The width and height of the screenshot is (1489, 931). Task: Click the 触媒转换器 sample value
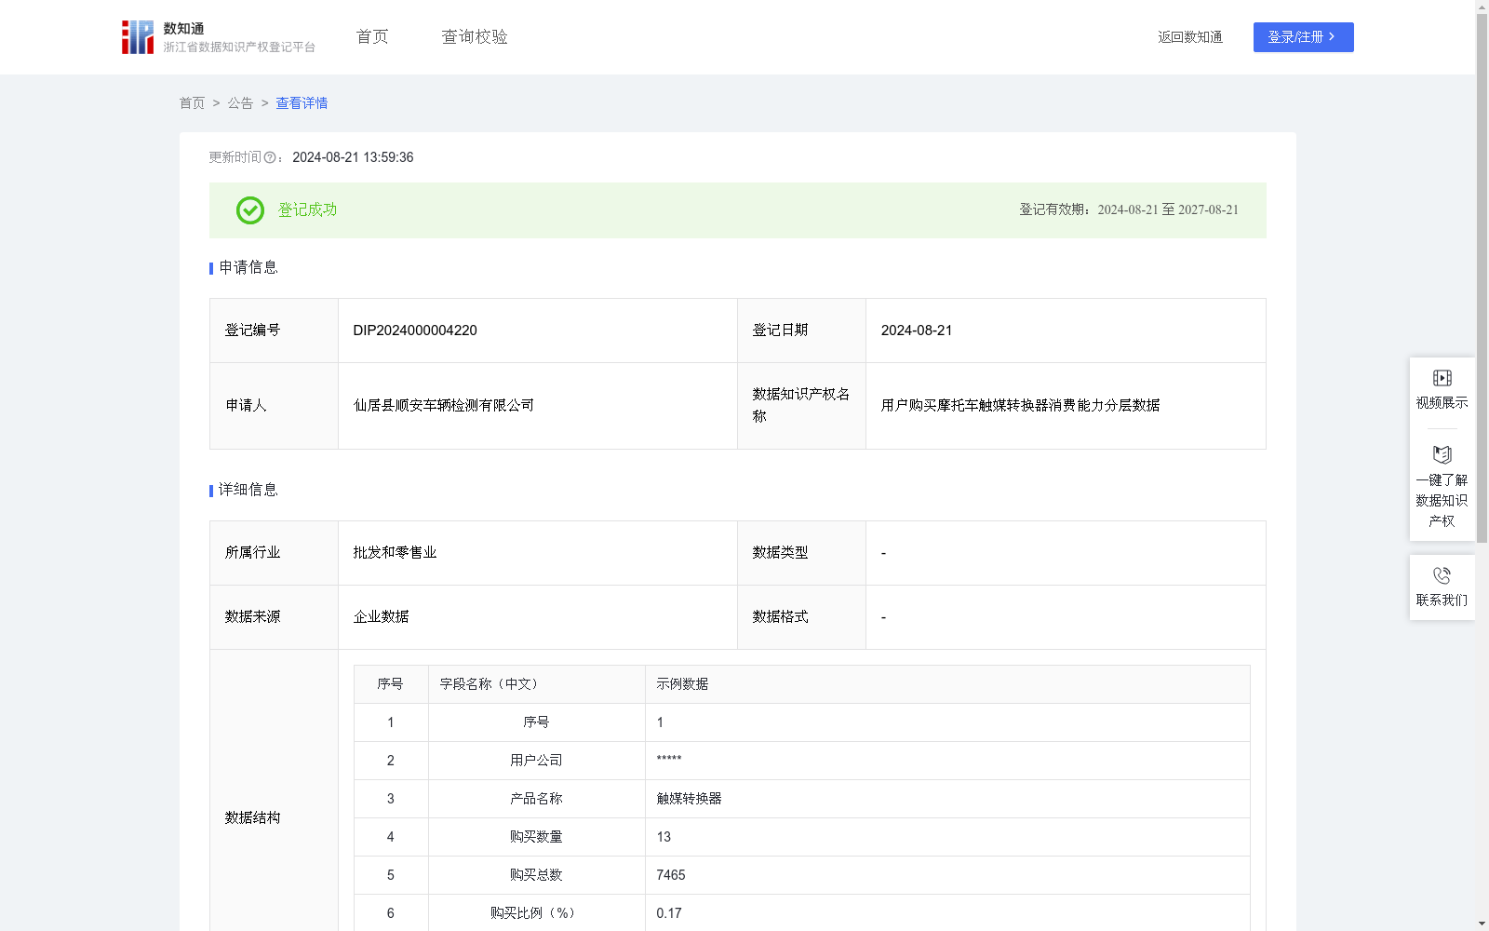coord(689,799)
